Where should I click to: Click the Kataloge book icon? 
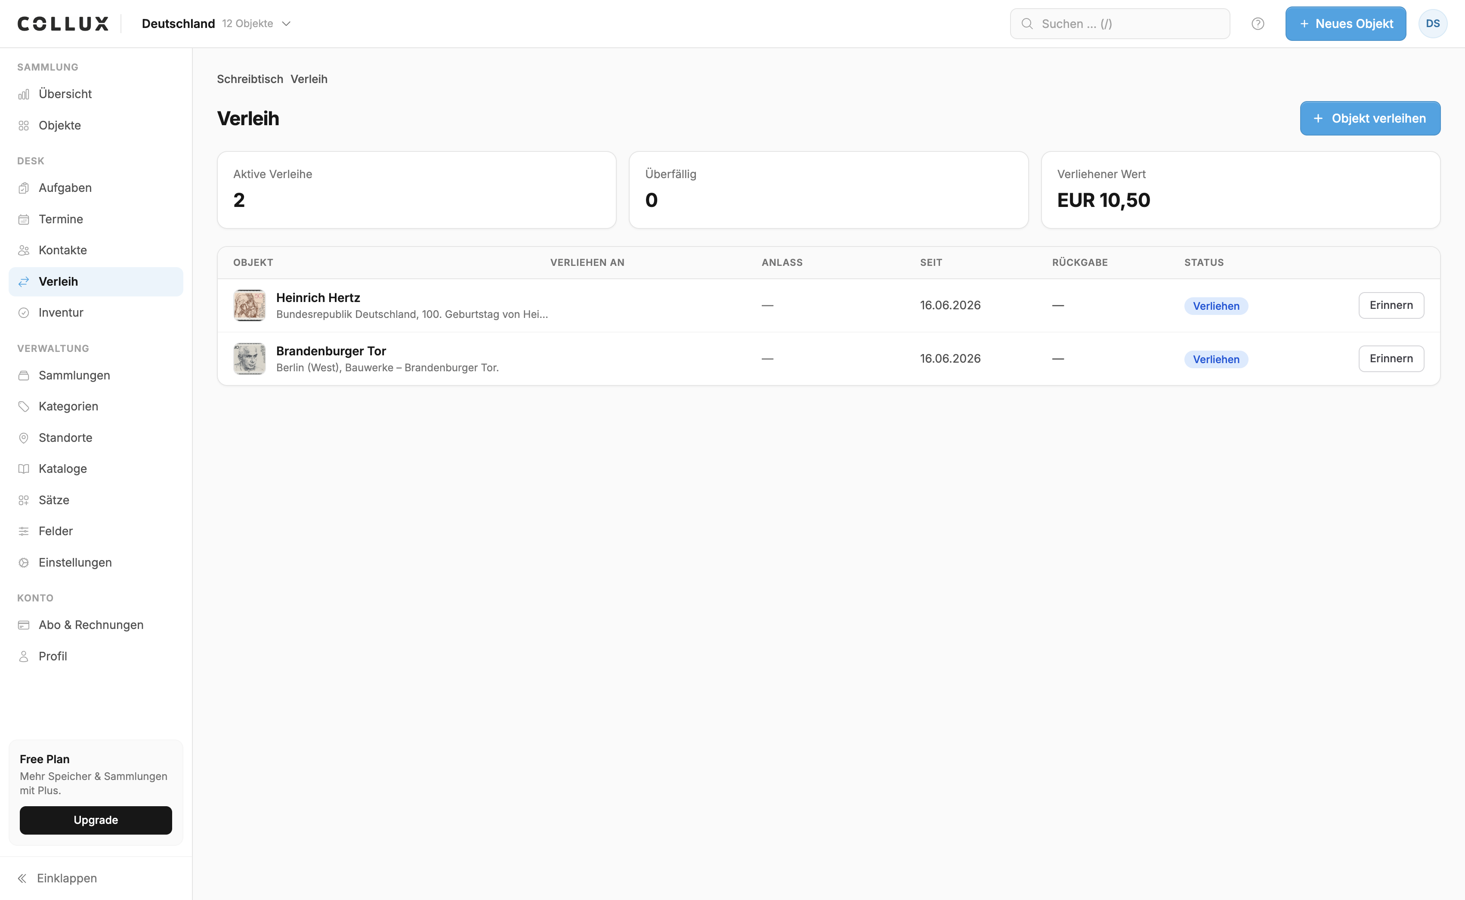point(24,468)
